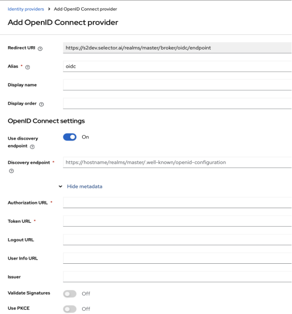Enable the Use PKCE toggle
Screen dimensions: 292x314
coord(70,309)
